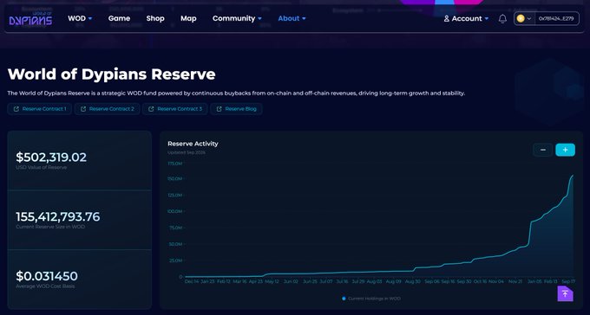Click the 150.0M y-axis label
590x315 pixels.
pyautogui.click(x=175, y=179)
